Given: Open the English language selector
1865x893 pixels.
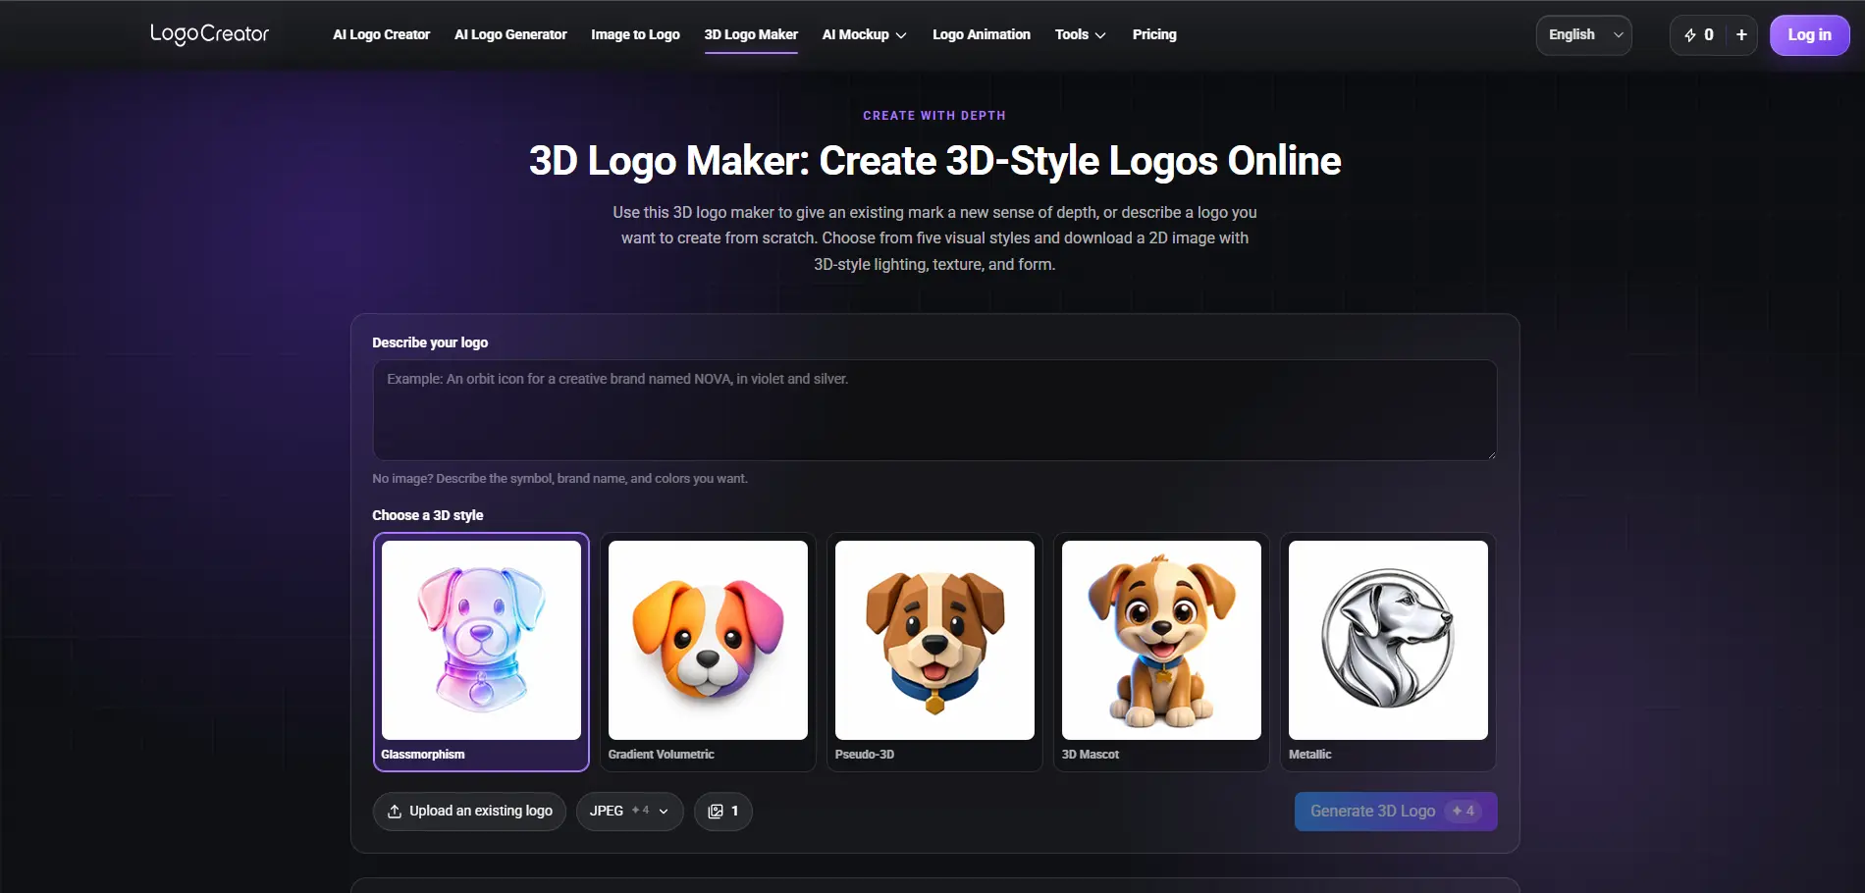Looking at the screenshot, I should [x=1583, y=35].
